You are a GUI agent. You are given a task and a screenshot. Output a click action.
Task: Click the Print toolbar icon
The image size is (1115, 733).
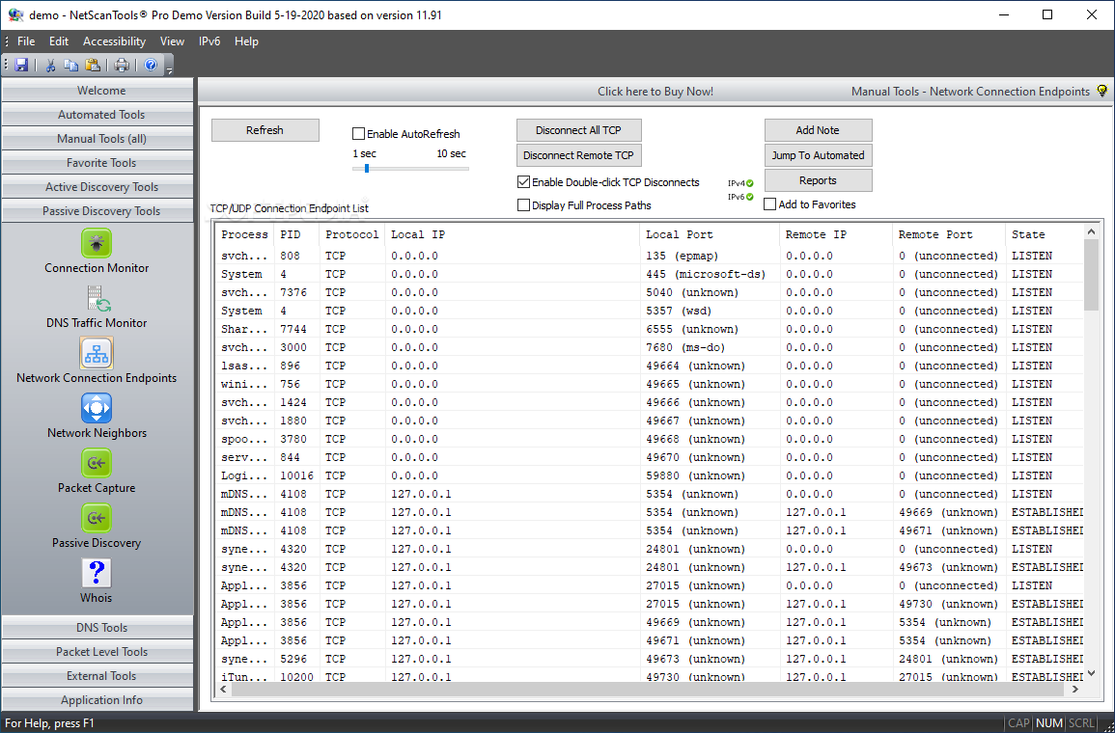[122, 66]
